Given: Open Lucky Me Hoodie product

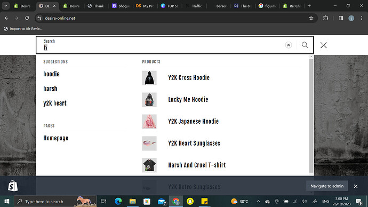Looking at the screenshot, I should pyautogui.click(x=188, y=100).
